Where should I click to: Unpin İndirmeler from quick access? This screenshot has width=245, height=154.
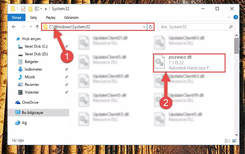(67, 69)
